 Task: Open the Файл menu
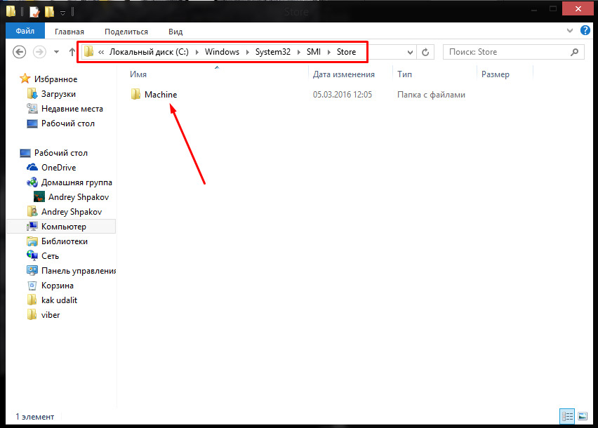(x=25, y=32)
